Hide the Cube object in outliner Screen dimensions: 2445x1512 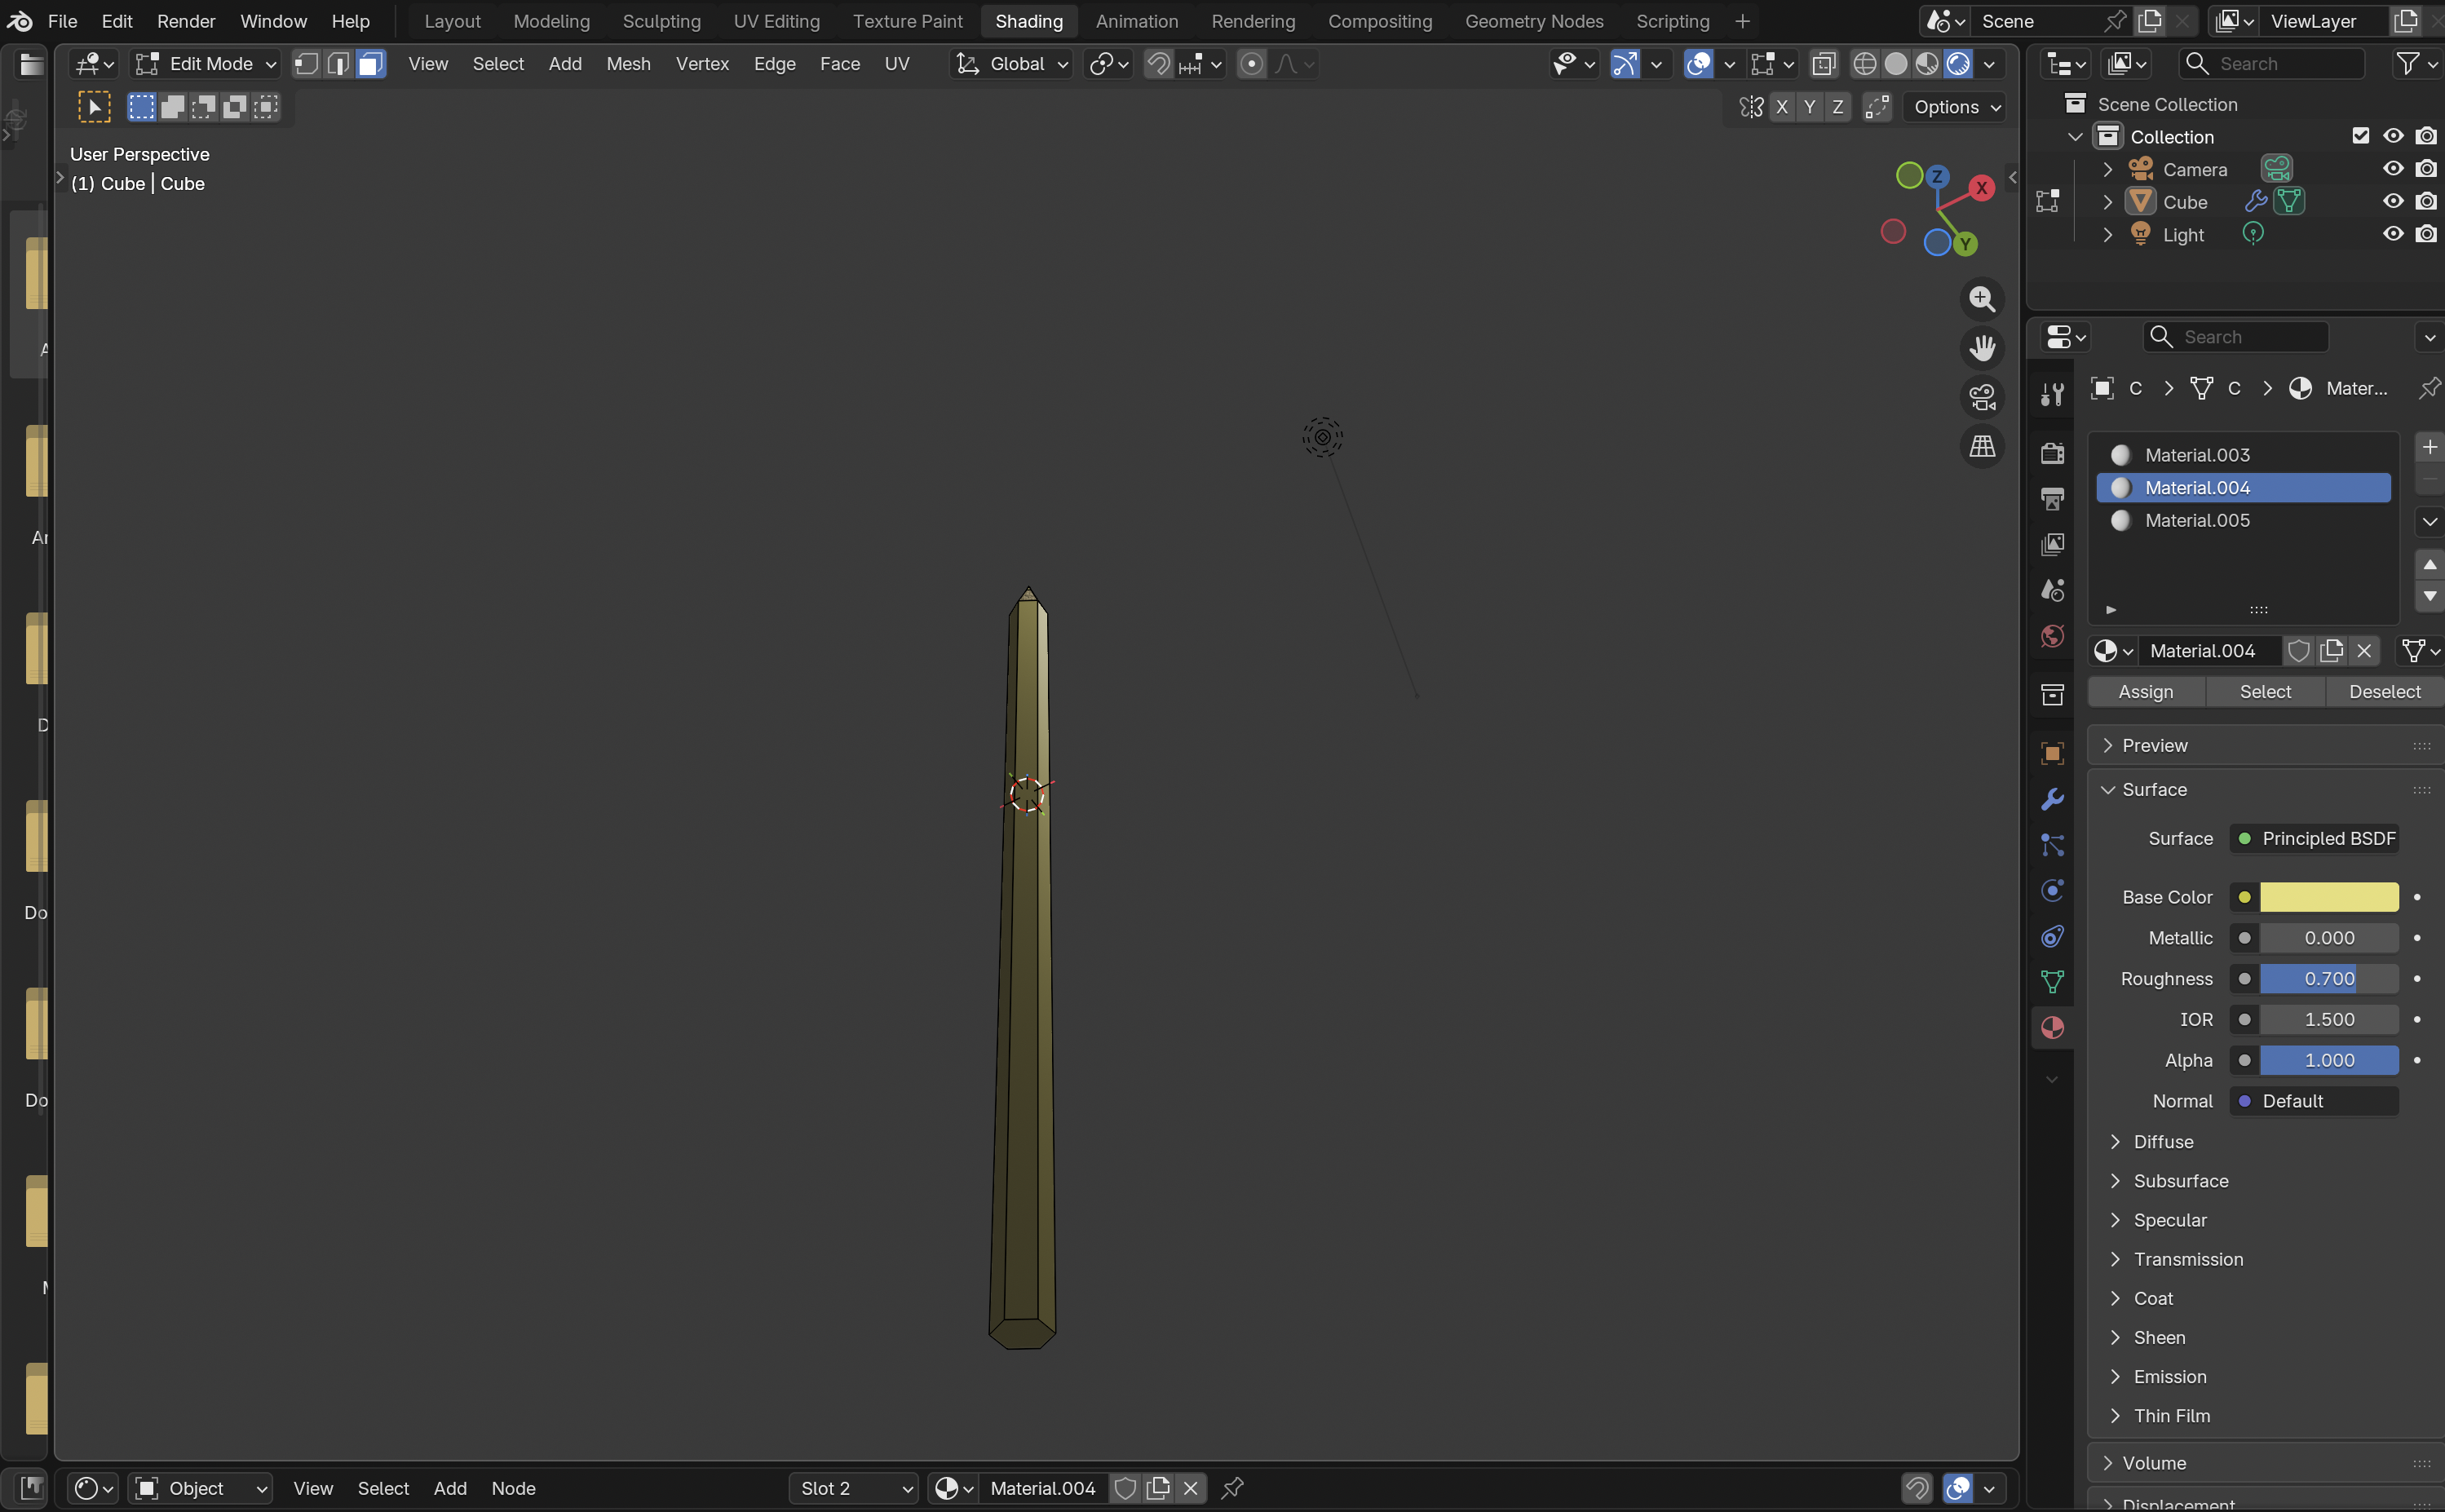(x=2392, y=201)
